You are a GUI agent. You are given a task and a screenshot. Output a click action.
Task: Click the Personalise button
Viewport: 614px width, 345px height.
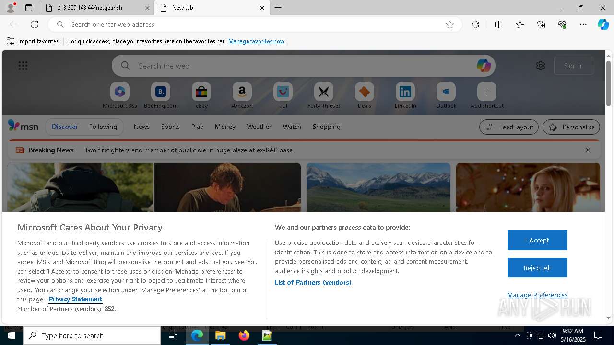click(x=571, y=127)
